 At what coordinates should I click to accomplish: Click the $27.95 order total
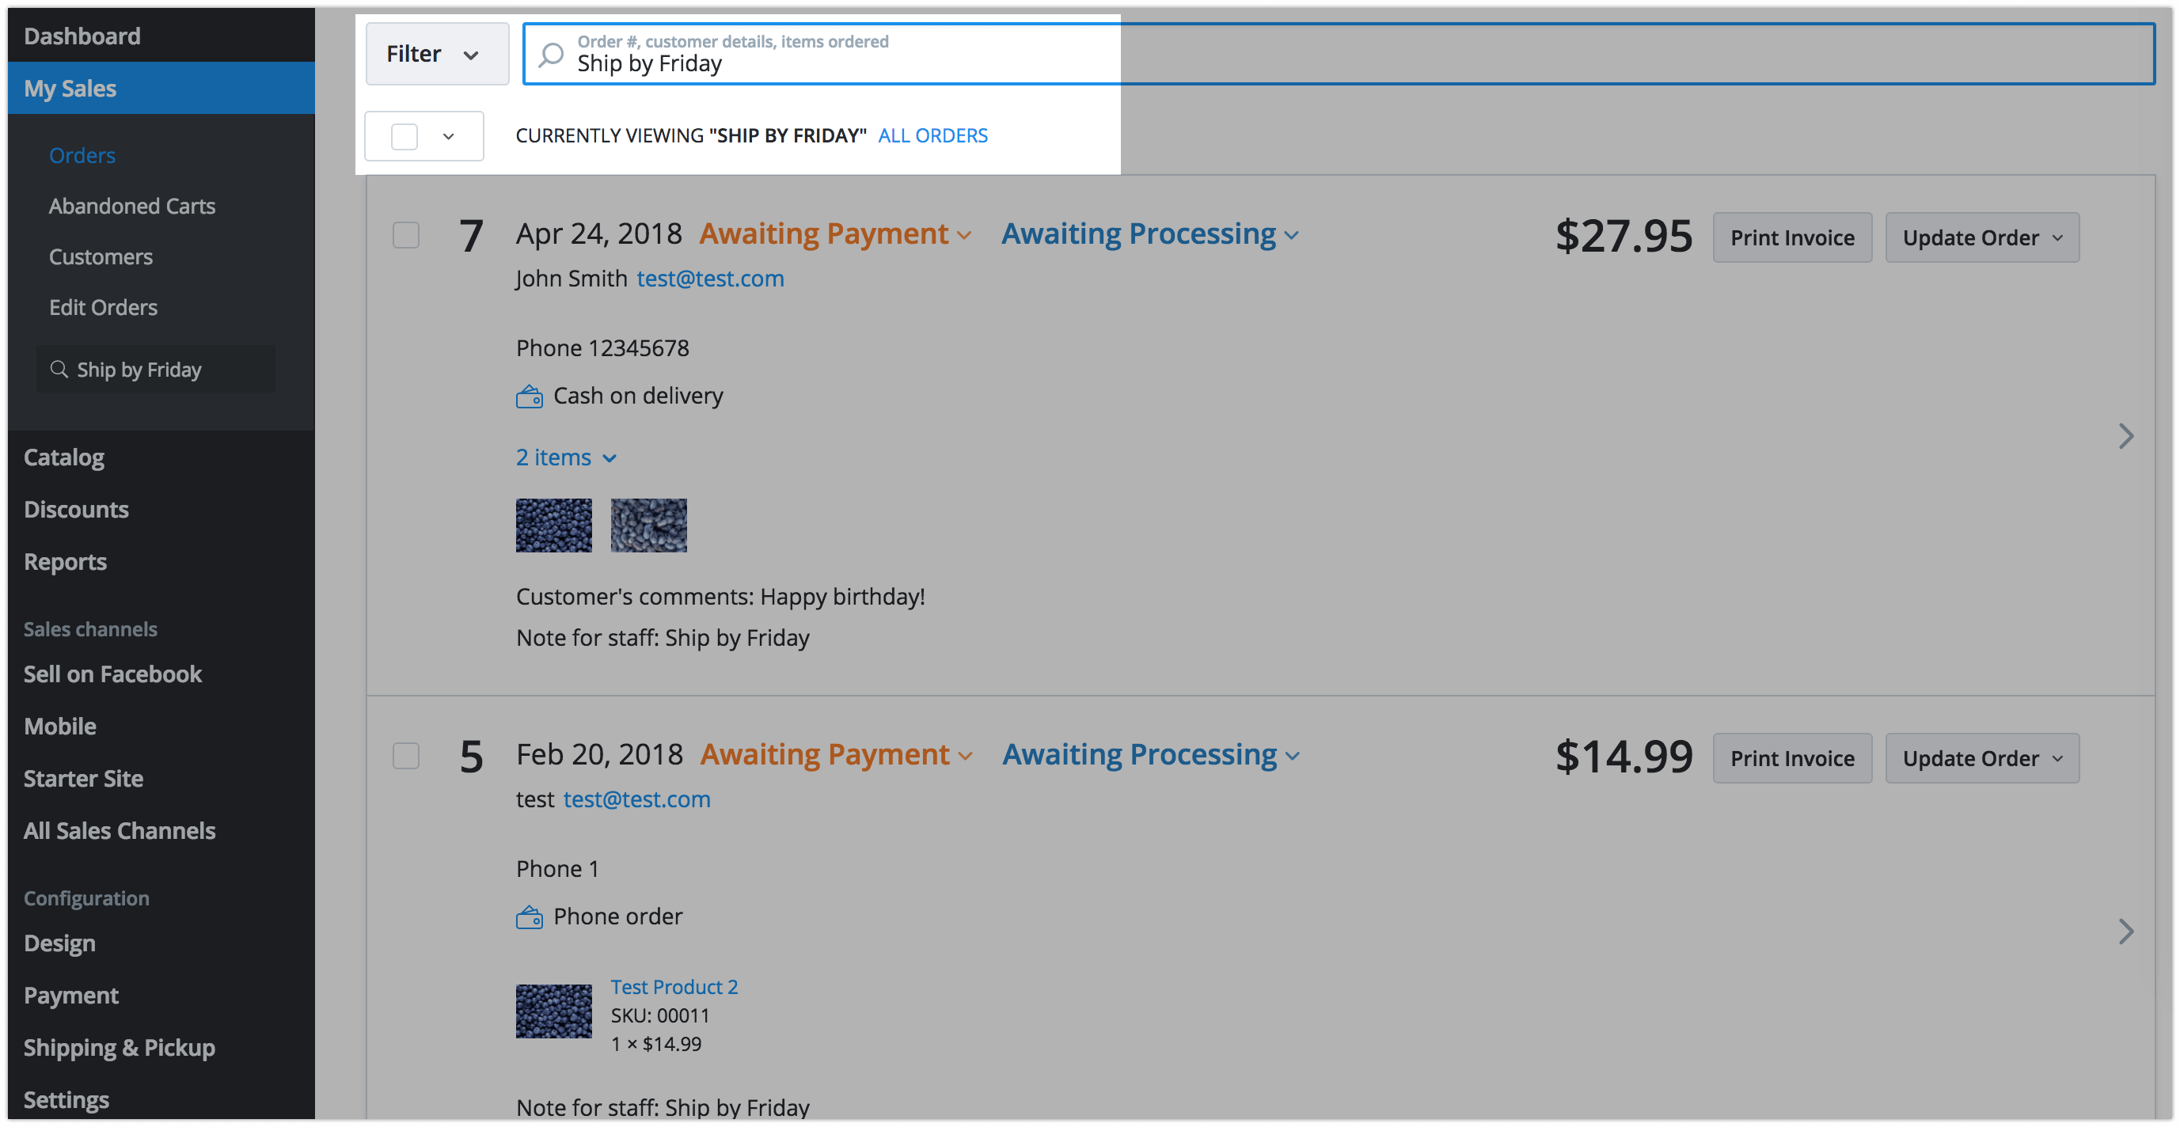(1624, 236)
